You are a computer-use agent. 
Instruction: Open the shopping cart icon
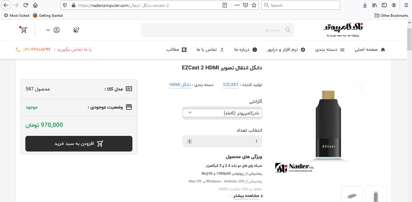pyautogui.click(x=24, y=30)
